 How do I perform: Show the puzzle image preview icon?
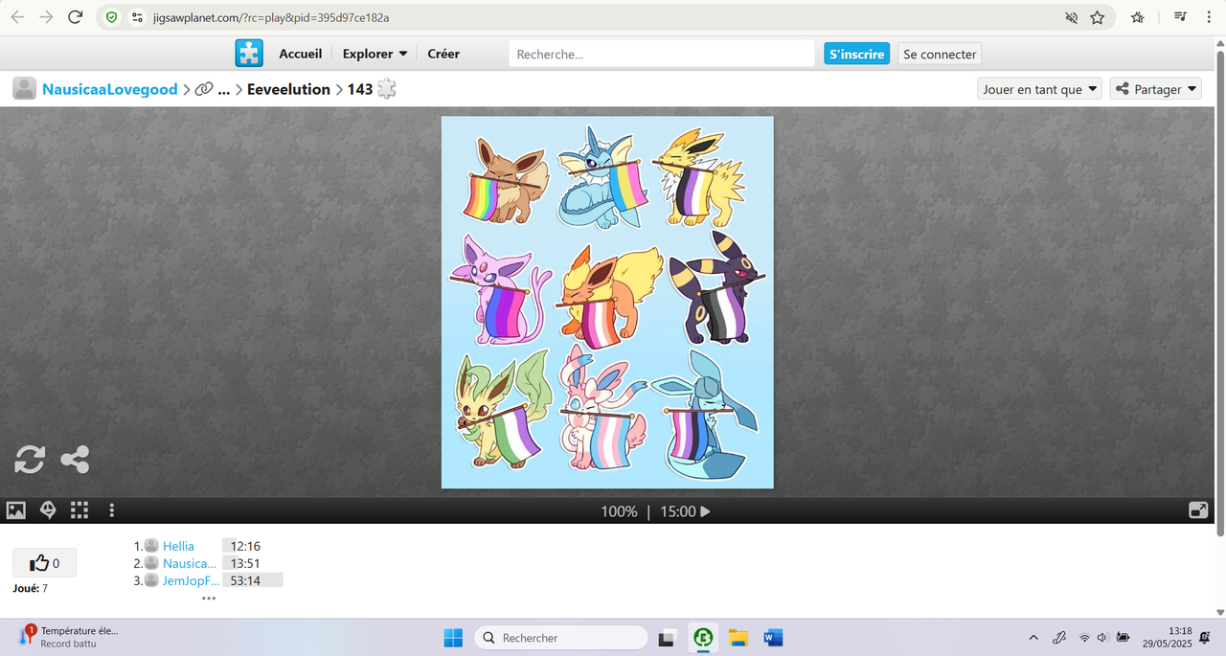[x=16, y=510]
